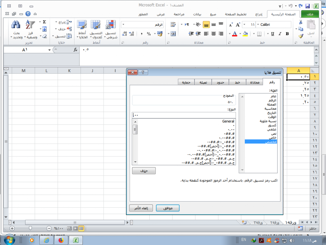Open Format as Table gallery
Viewport: 326px width, 245px height.
point(96,29)
